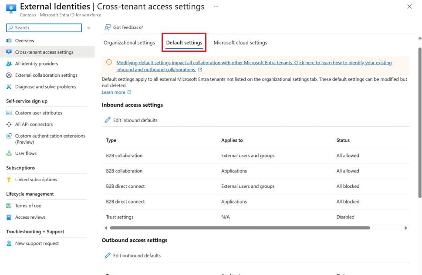422x275 pixels.
Task: Click external link icon beside Learn more
Action: click(x=129, y=92)
